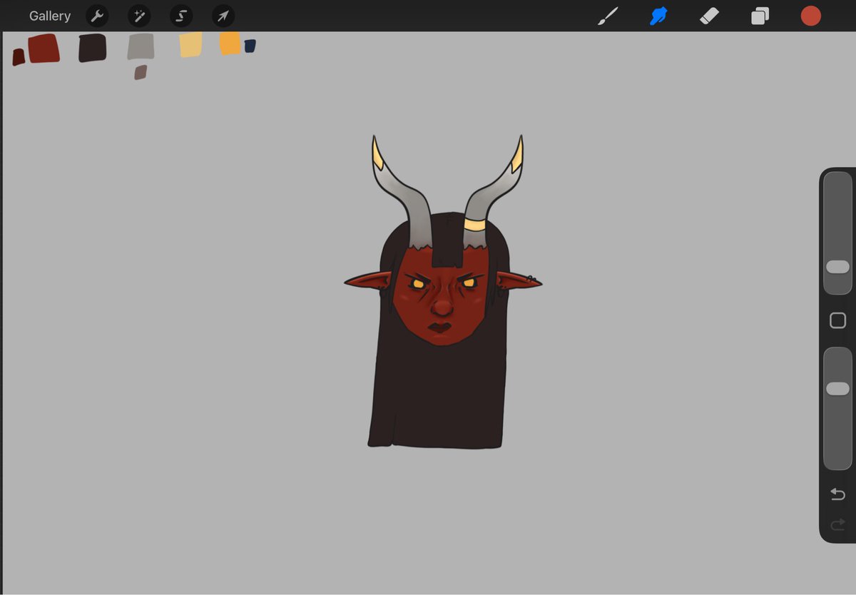The image size is (856, 595).
Task: Click the pierced right pointed ear
Action: 518,281
